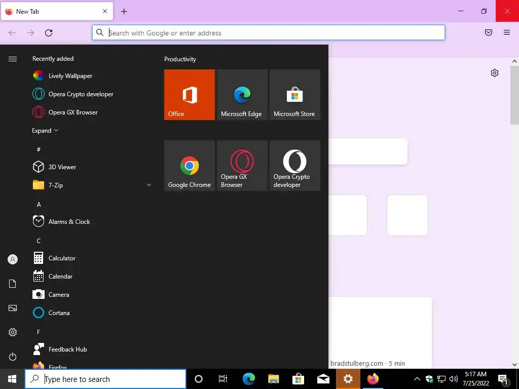
Task: Open the Microsoft Edge tile
Action: 242,95
